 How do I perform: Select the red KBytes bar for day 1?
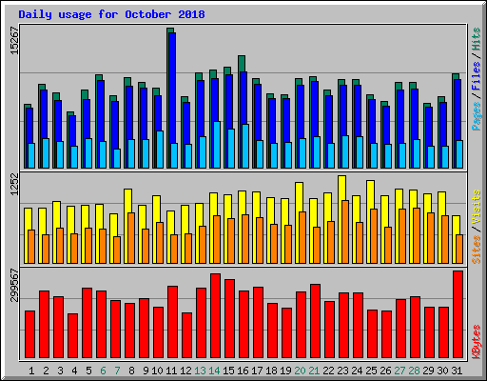(29, 334)
